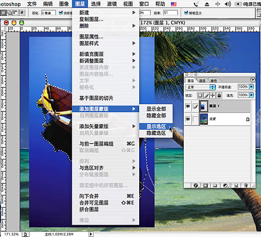The image size is (261, 237).
Task: Open the 视图 menu
Action: click(128, 4)
